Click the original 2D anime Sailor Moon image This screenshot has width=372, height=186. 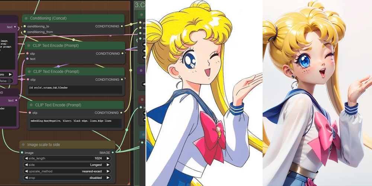click(x=204, y=93)
